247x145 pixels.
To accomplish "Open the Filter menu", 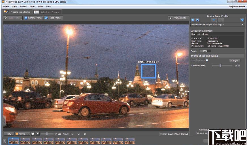I will click(32, 6).
